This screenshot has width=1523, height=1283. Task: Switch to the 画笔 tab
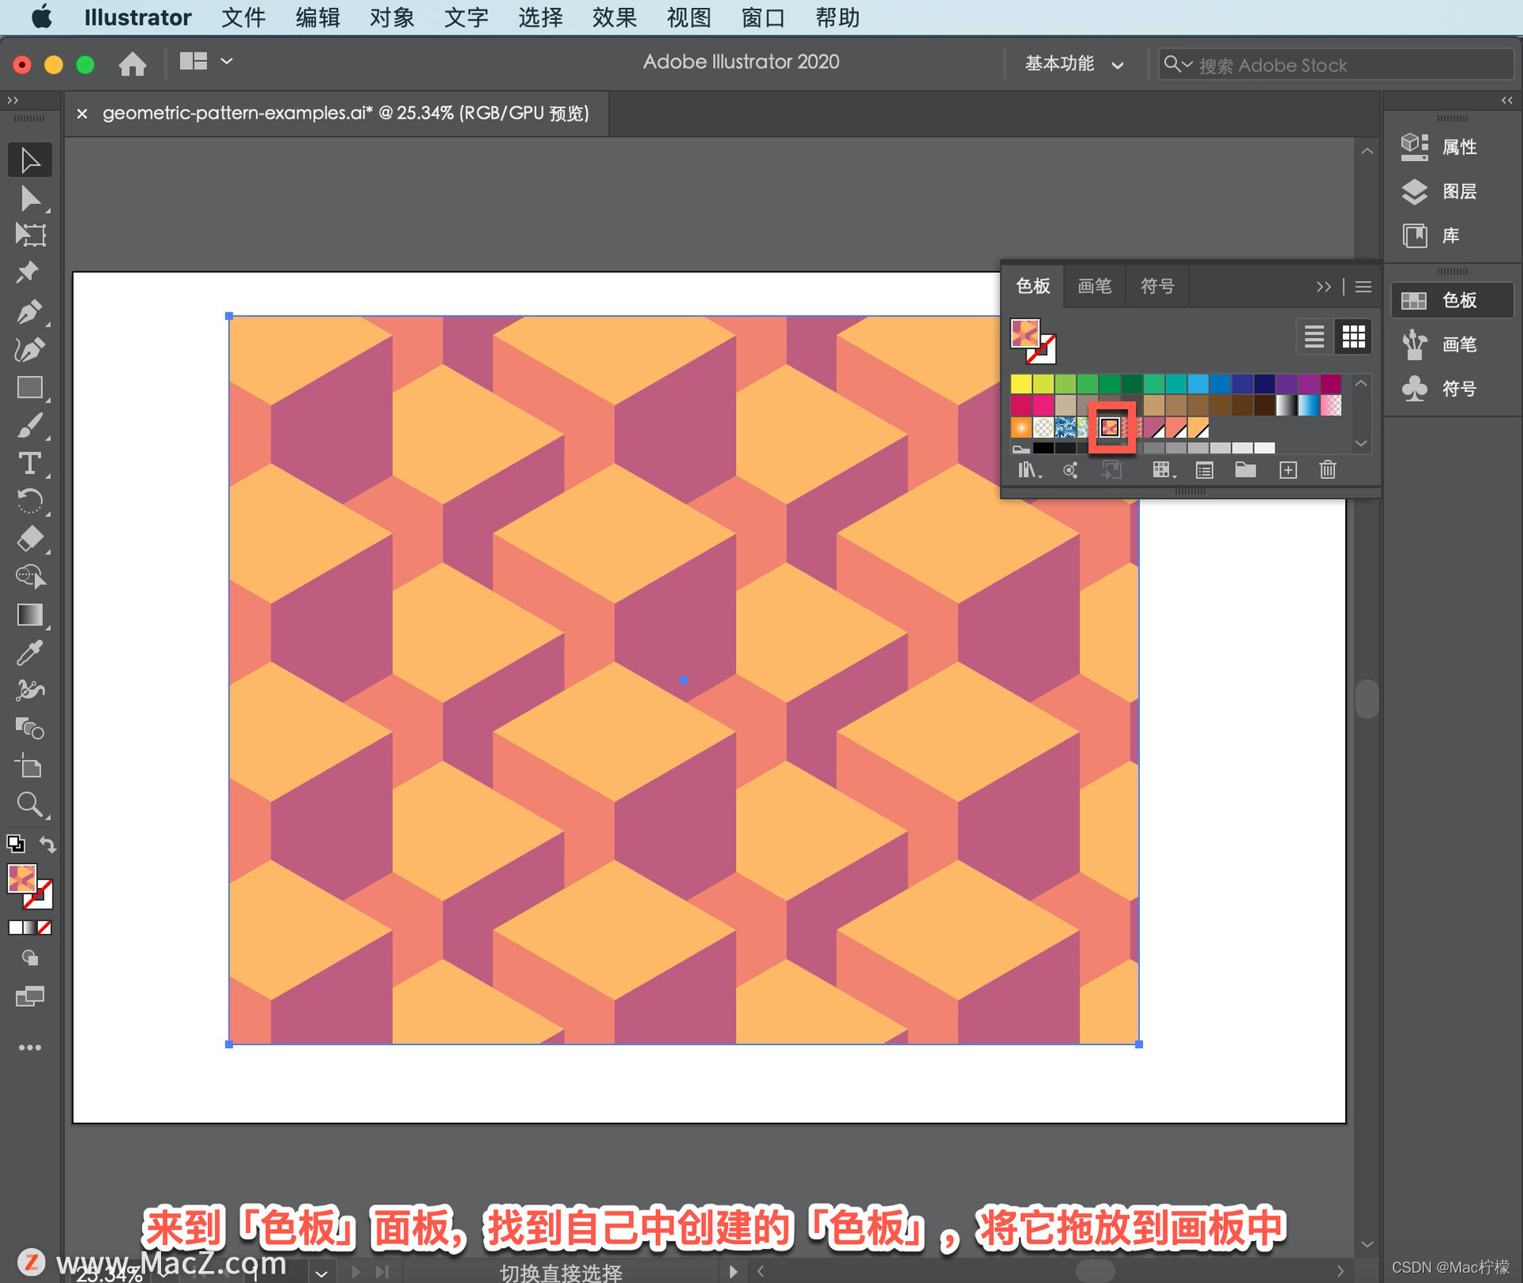point(1094,286)
